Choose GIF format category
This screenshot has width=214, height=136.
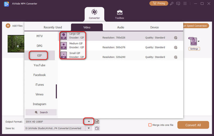tap(40, 56)
